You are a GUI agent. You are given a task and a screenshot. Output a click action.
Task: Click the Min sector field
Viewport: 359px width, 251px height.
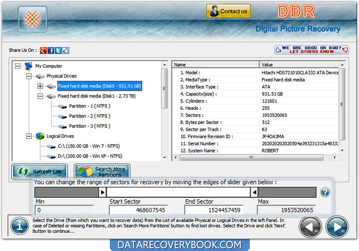pos(64,210)
